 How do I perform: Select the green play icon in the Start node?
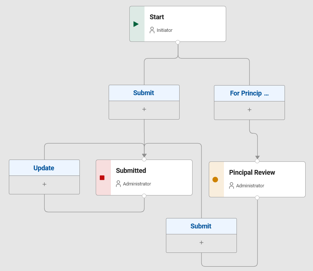pos(136,24)
